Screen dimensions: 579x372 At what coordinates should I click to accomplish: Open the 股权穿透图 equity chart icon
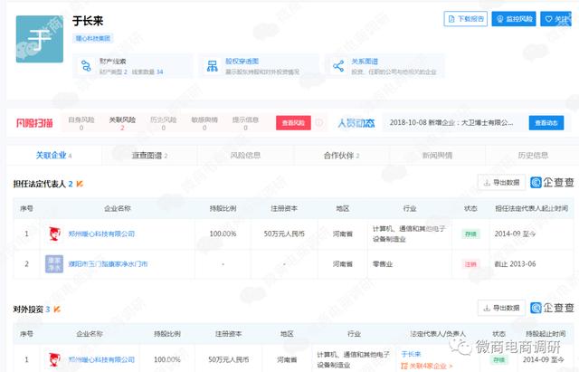[213, 66]
